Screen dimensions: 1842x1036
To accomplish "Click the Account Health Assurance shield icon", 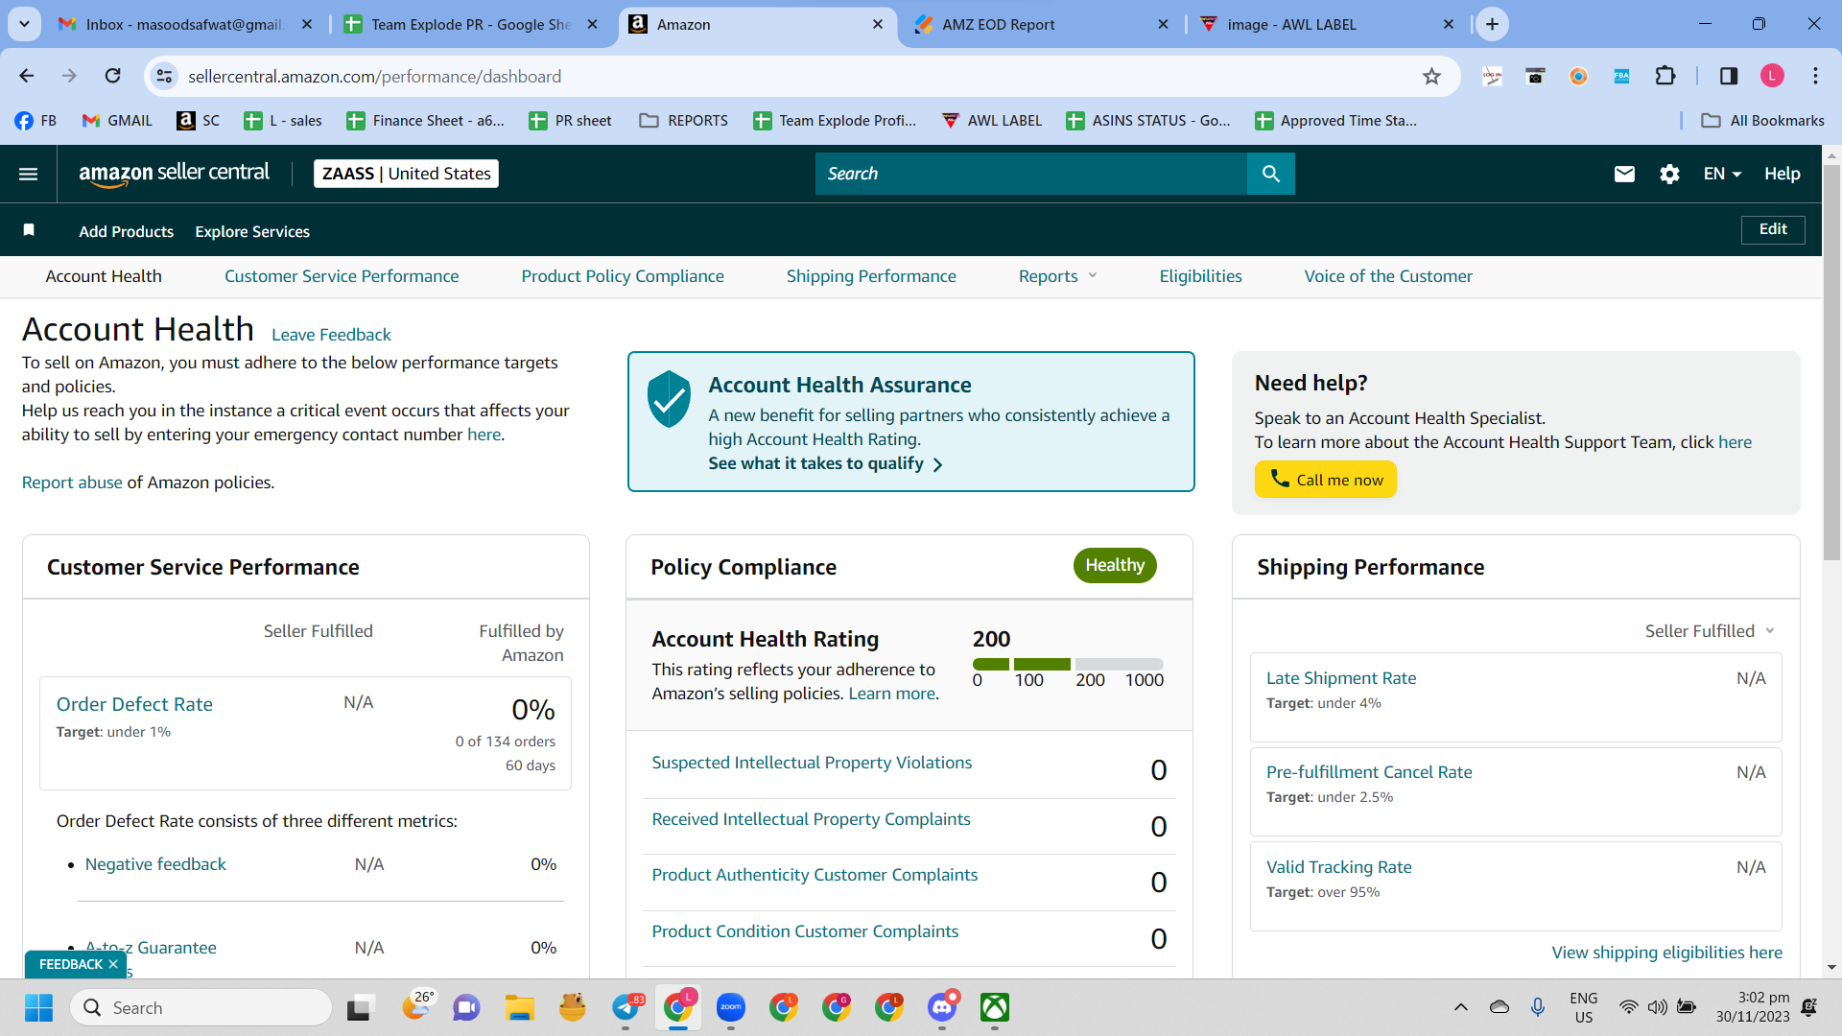I will tap(669, 398).
